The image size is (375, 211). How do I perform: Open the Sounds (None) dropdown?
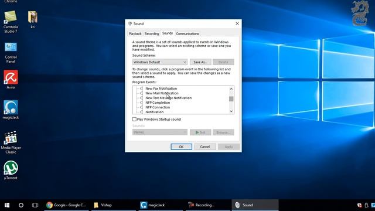(160, 132)
